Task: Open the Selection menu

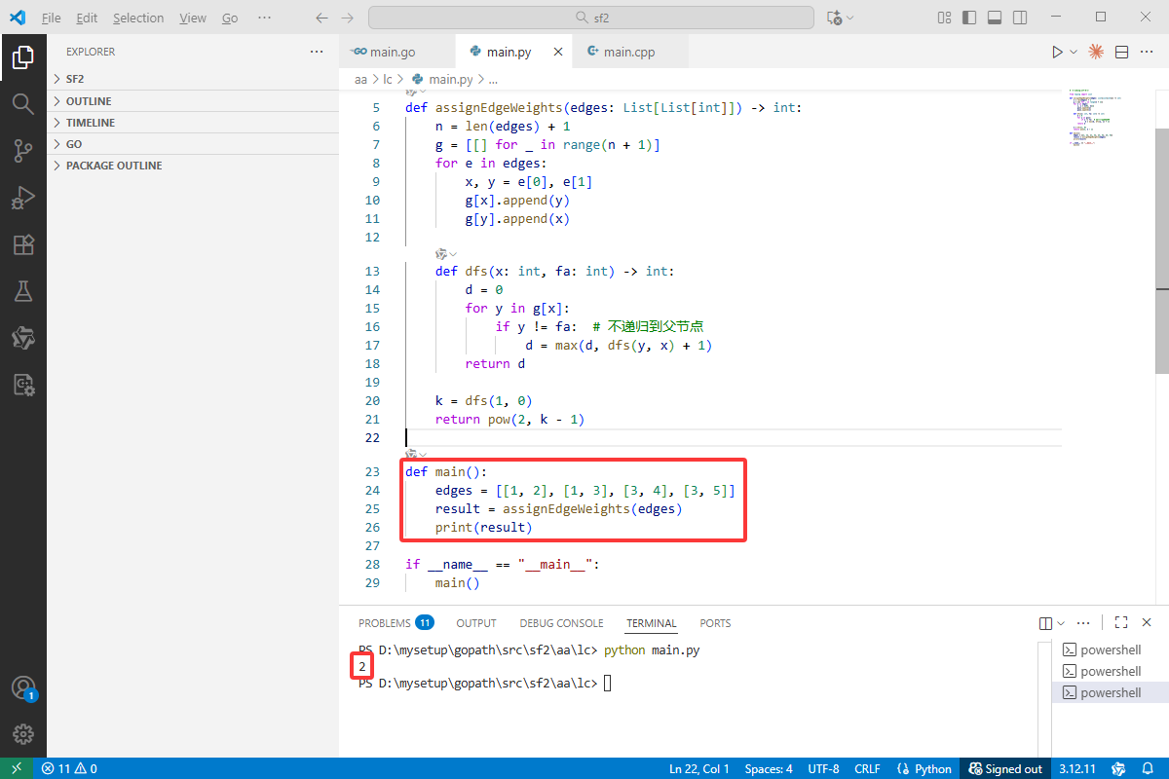Action: pos(138,18)
